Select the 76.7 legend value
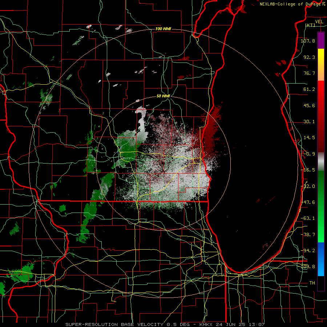 pyautogui.click(x=309, y=73)
